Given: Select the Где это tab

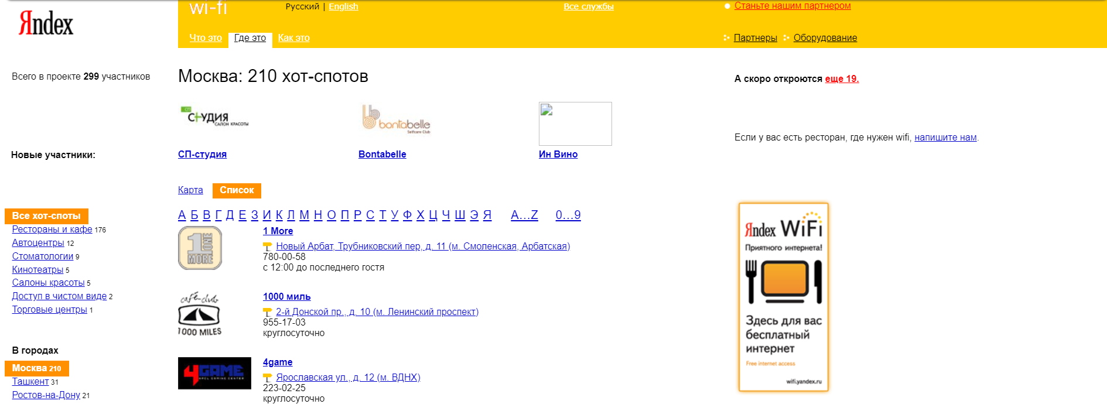Looking at the screenshot, I should pos(250,37).
